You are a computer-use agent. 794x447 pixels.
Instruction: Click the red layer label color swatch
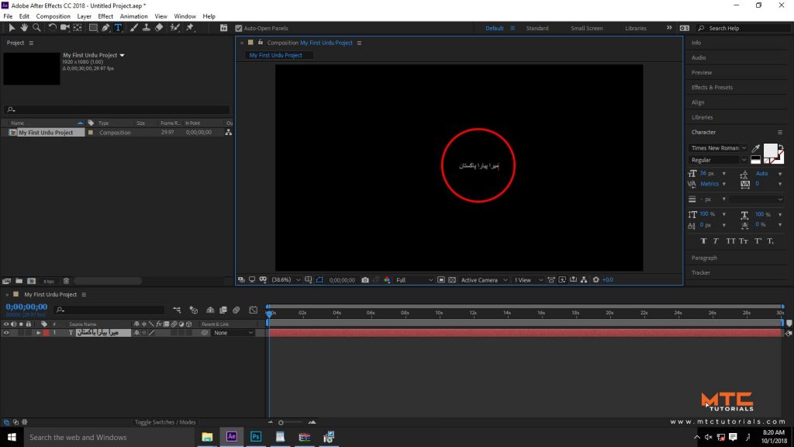click(46, 333)
